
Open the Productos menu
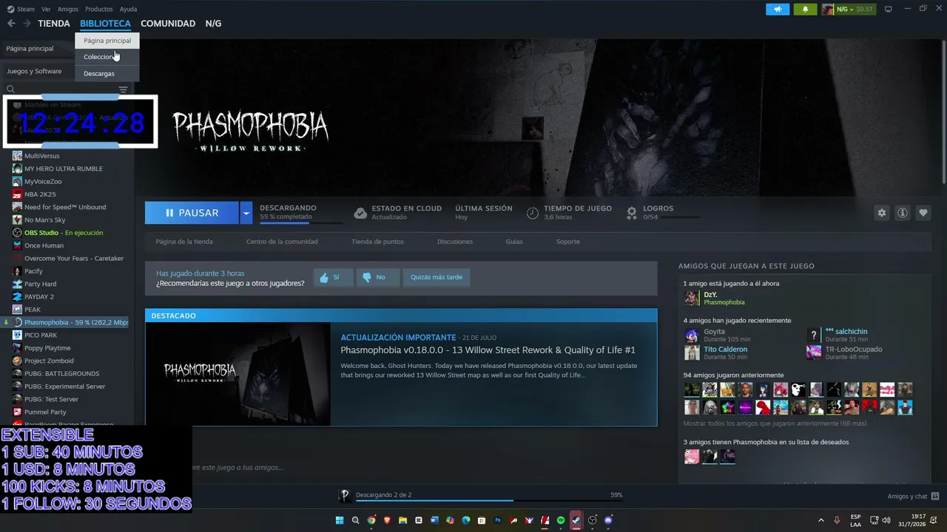coord(99,9)
